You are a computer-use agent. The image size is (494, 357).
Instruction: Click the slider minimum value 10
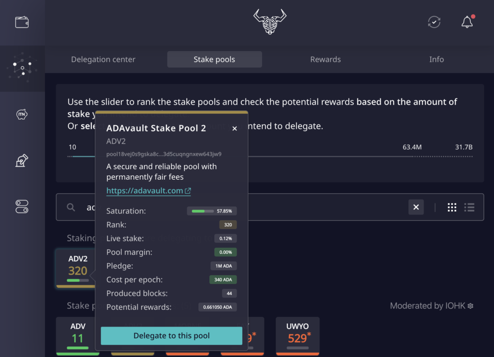(x=72, y=147)
